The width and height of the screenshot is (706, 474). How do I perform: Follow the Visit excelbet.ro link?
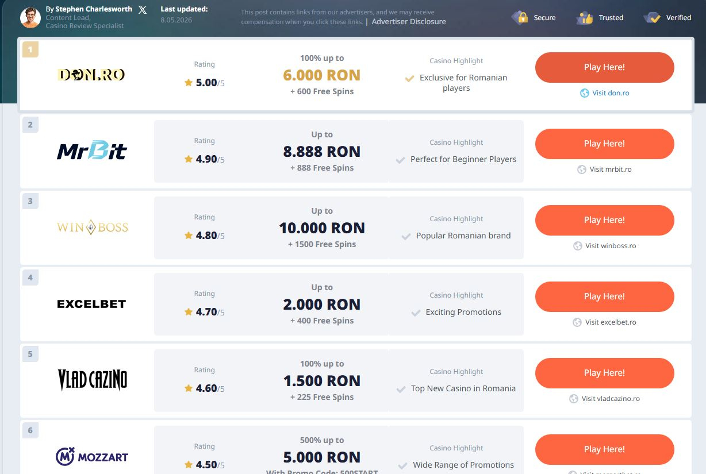(x=611, y=322)
